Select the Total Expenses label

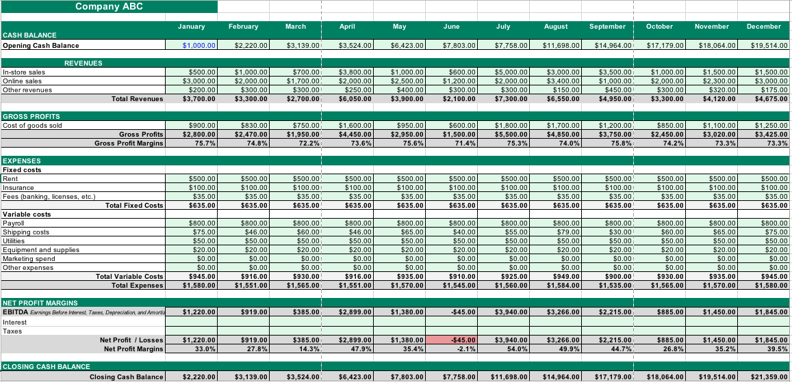click(138, 285)
